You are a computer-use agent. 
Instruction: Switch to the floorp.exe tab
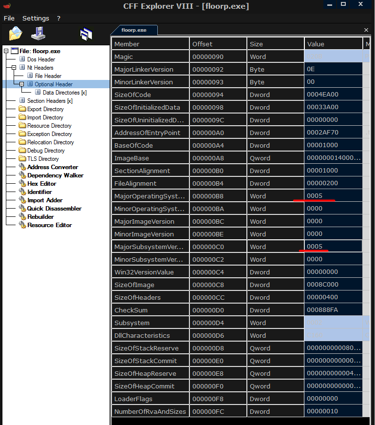click(x=134, y=30)
